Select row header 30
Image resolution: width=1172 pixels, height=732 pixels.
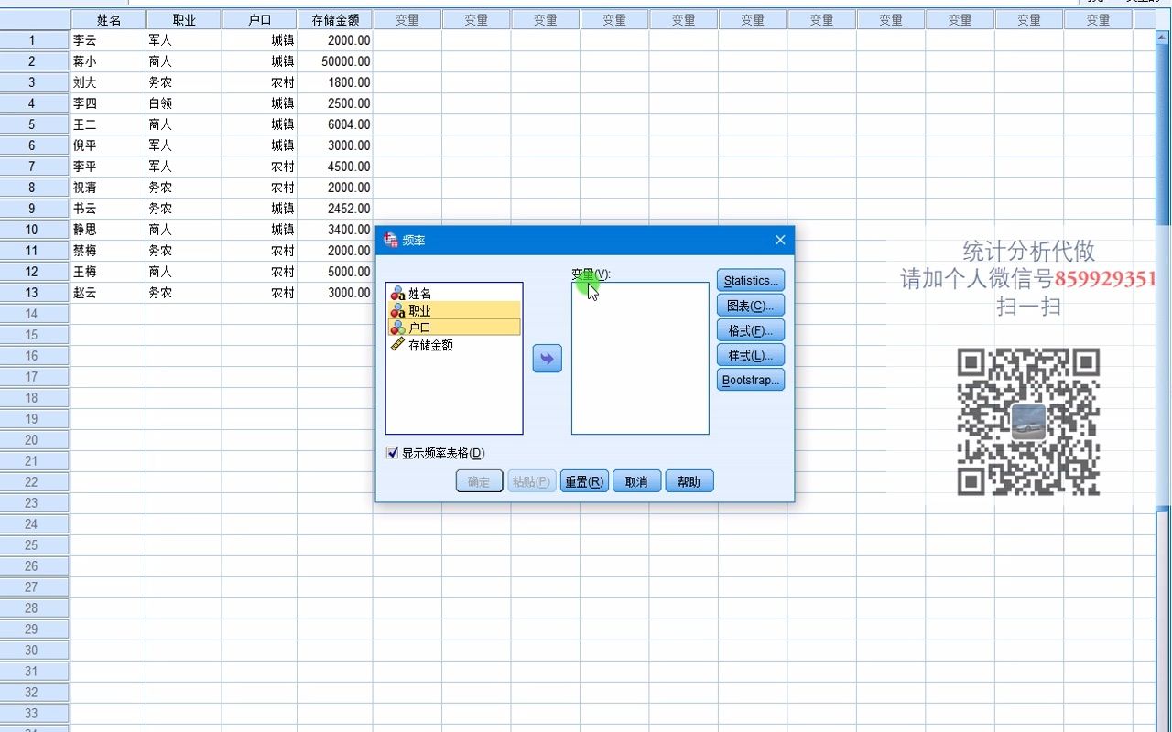[x=34, y=651]
